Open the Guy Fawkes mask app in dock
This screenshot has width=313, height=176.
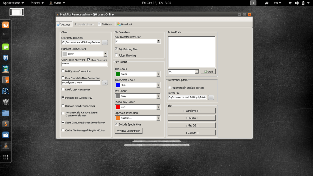coord(6,102)
